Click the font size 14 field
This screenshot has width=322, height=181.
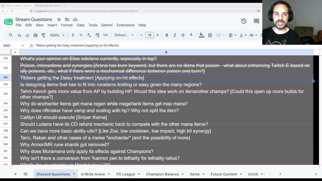[149, 35]
